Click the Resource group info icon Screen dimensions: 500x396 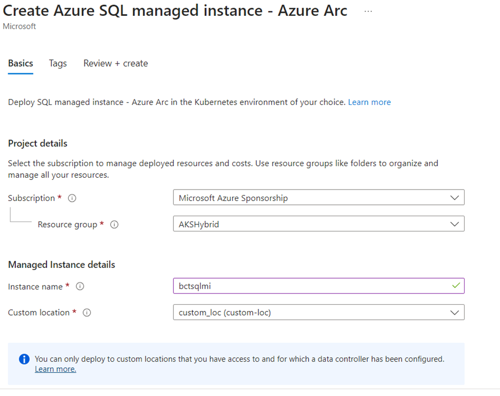click(114, 224)
